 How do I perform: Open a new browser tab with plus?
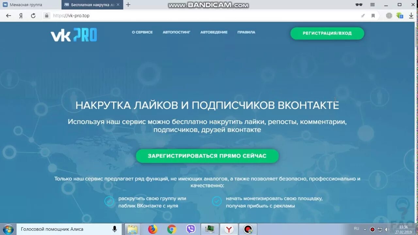128,5
